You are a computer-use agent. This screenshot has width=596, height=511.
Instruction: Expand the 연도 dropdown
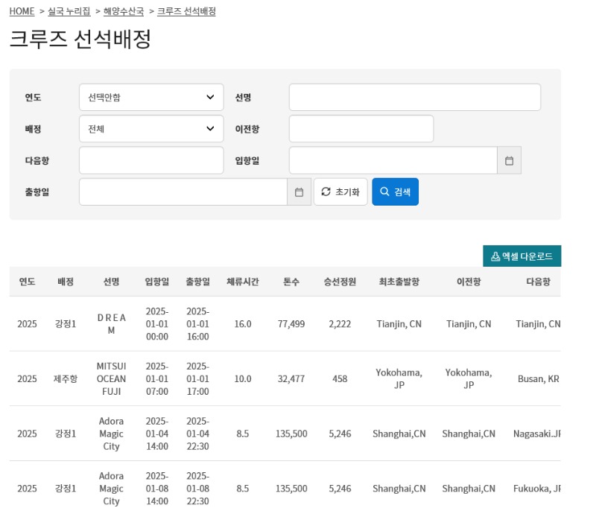(x=151, y=98)
